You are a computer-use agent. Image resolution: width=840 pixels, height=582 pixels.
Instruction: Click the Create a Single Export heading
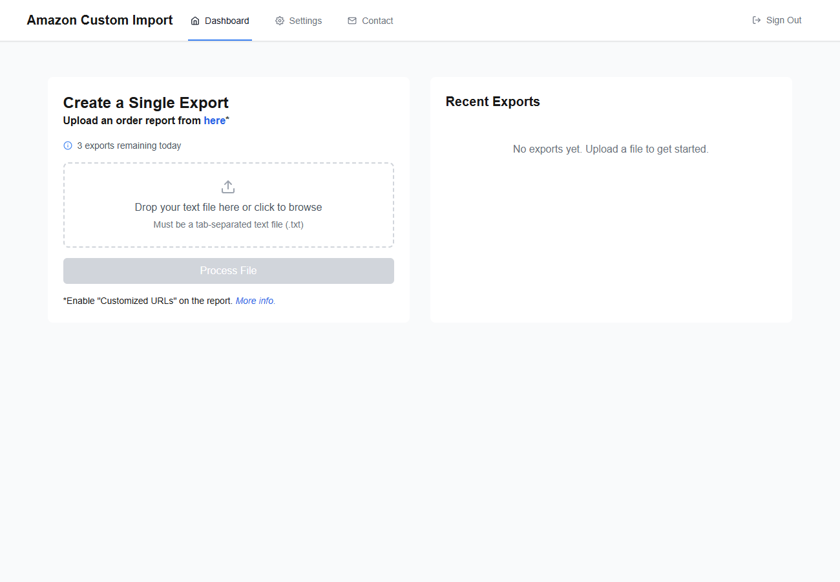click(146, 103)
